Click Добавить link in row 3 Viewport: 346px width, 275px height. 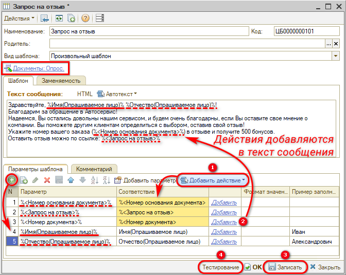224,222
